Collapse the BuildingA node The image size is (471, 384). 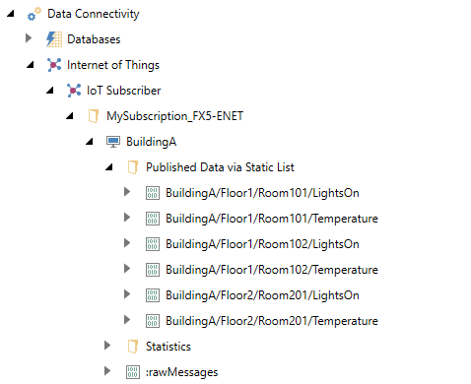(x=90, y=141)
